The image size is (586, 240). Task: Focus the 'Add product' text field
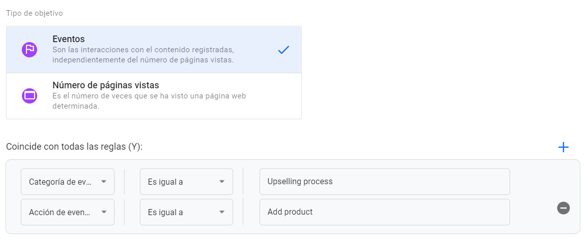pyautogui.click(x=384, y=212)
